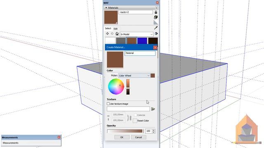Enable Use texture image checkbox
Screen dimensions: 264x148
click(x=108, y=104)
